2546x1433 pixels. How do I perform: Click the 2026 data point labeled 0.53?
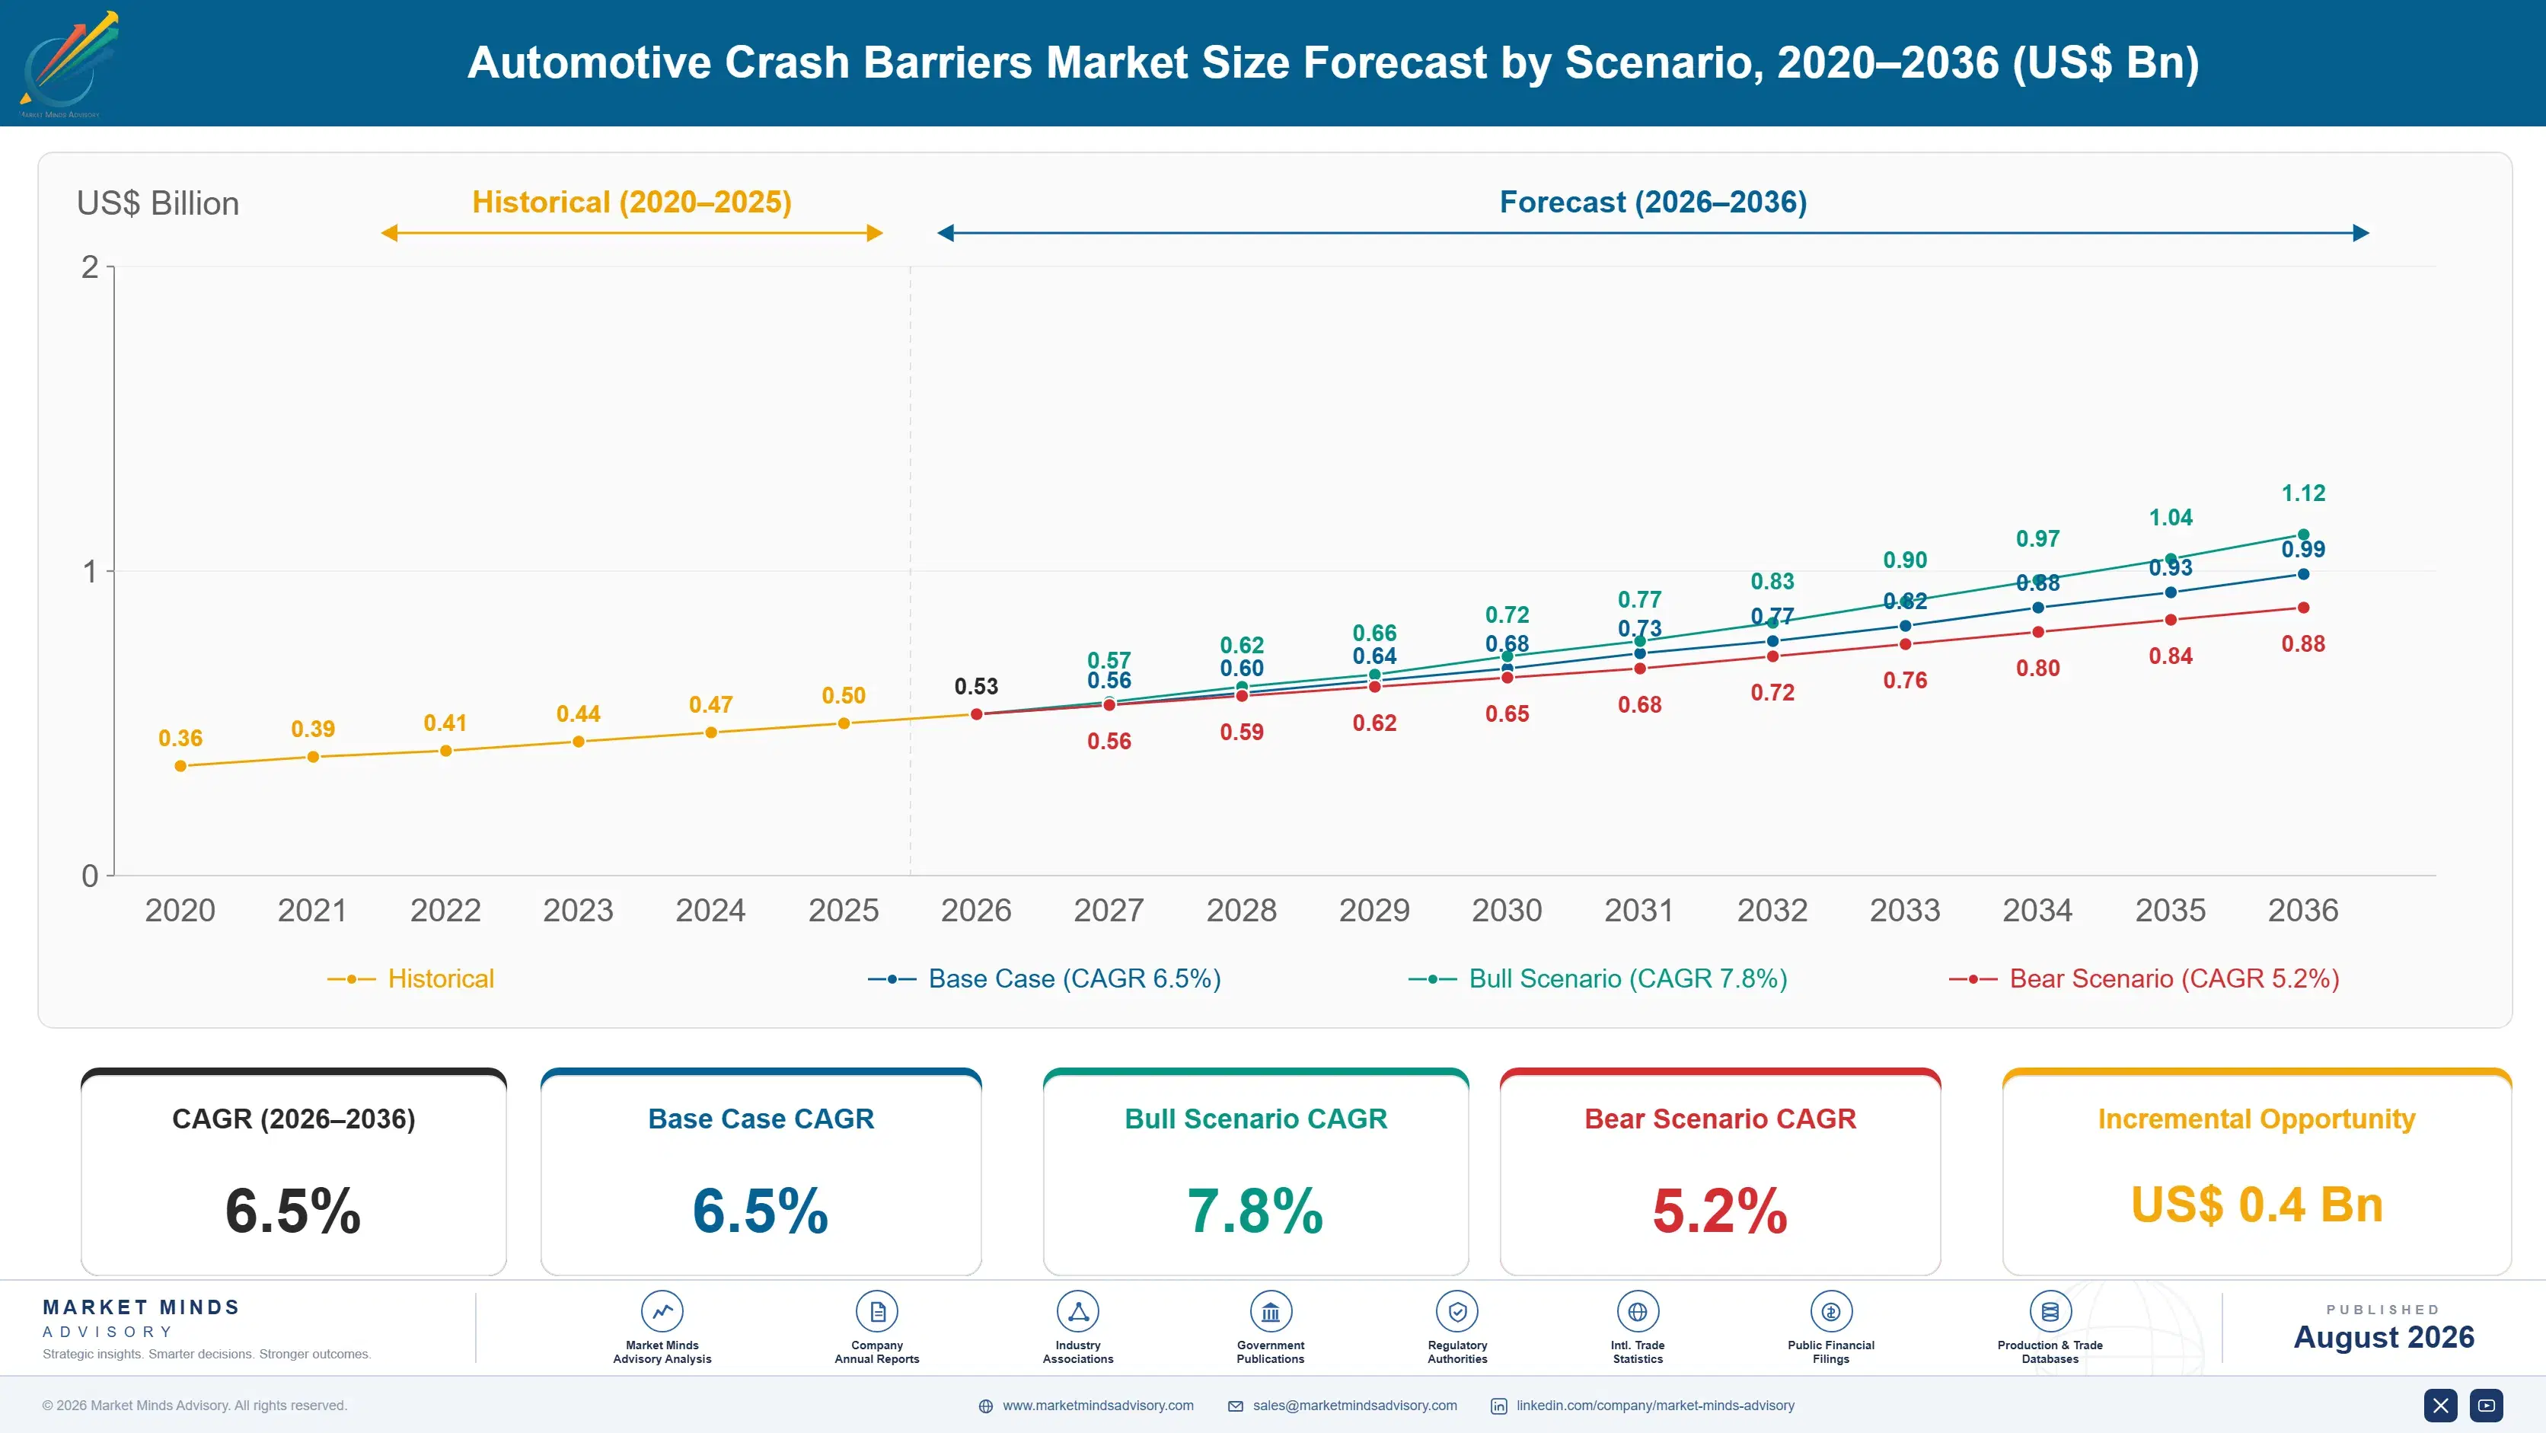point(977,713)
